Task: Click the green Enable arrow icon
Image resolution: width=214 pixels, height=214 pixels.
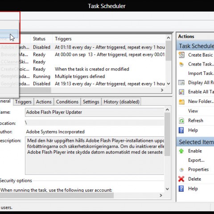Action: (181, 151)
